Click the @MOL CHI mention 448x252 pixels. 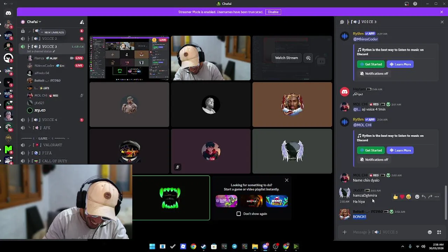[362, 125]
